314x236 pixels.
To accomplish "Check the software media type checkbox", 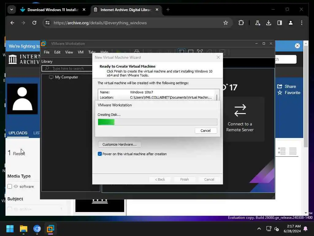I will click(10, 187).
